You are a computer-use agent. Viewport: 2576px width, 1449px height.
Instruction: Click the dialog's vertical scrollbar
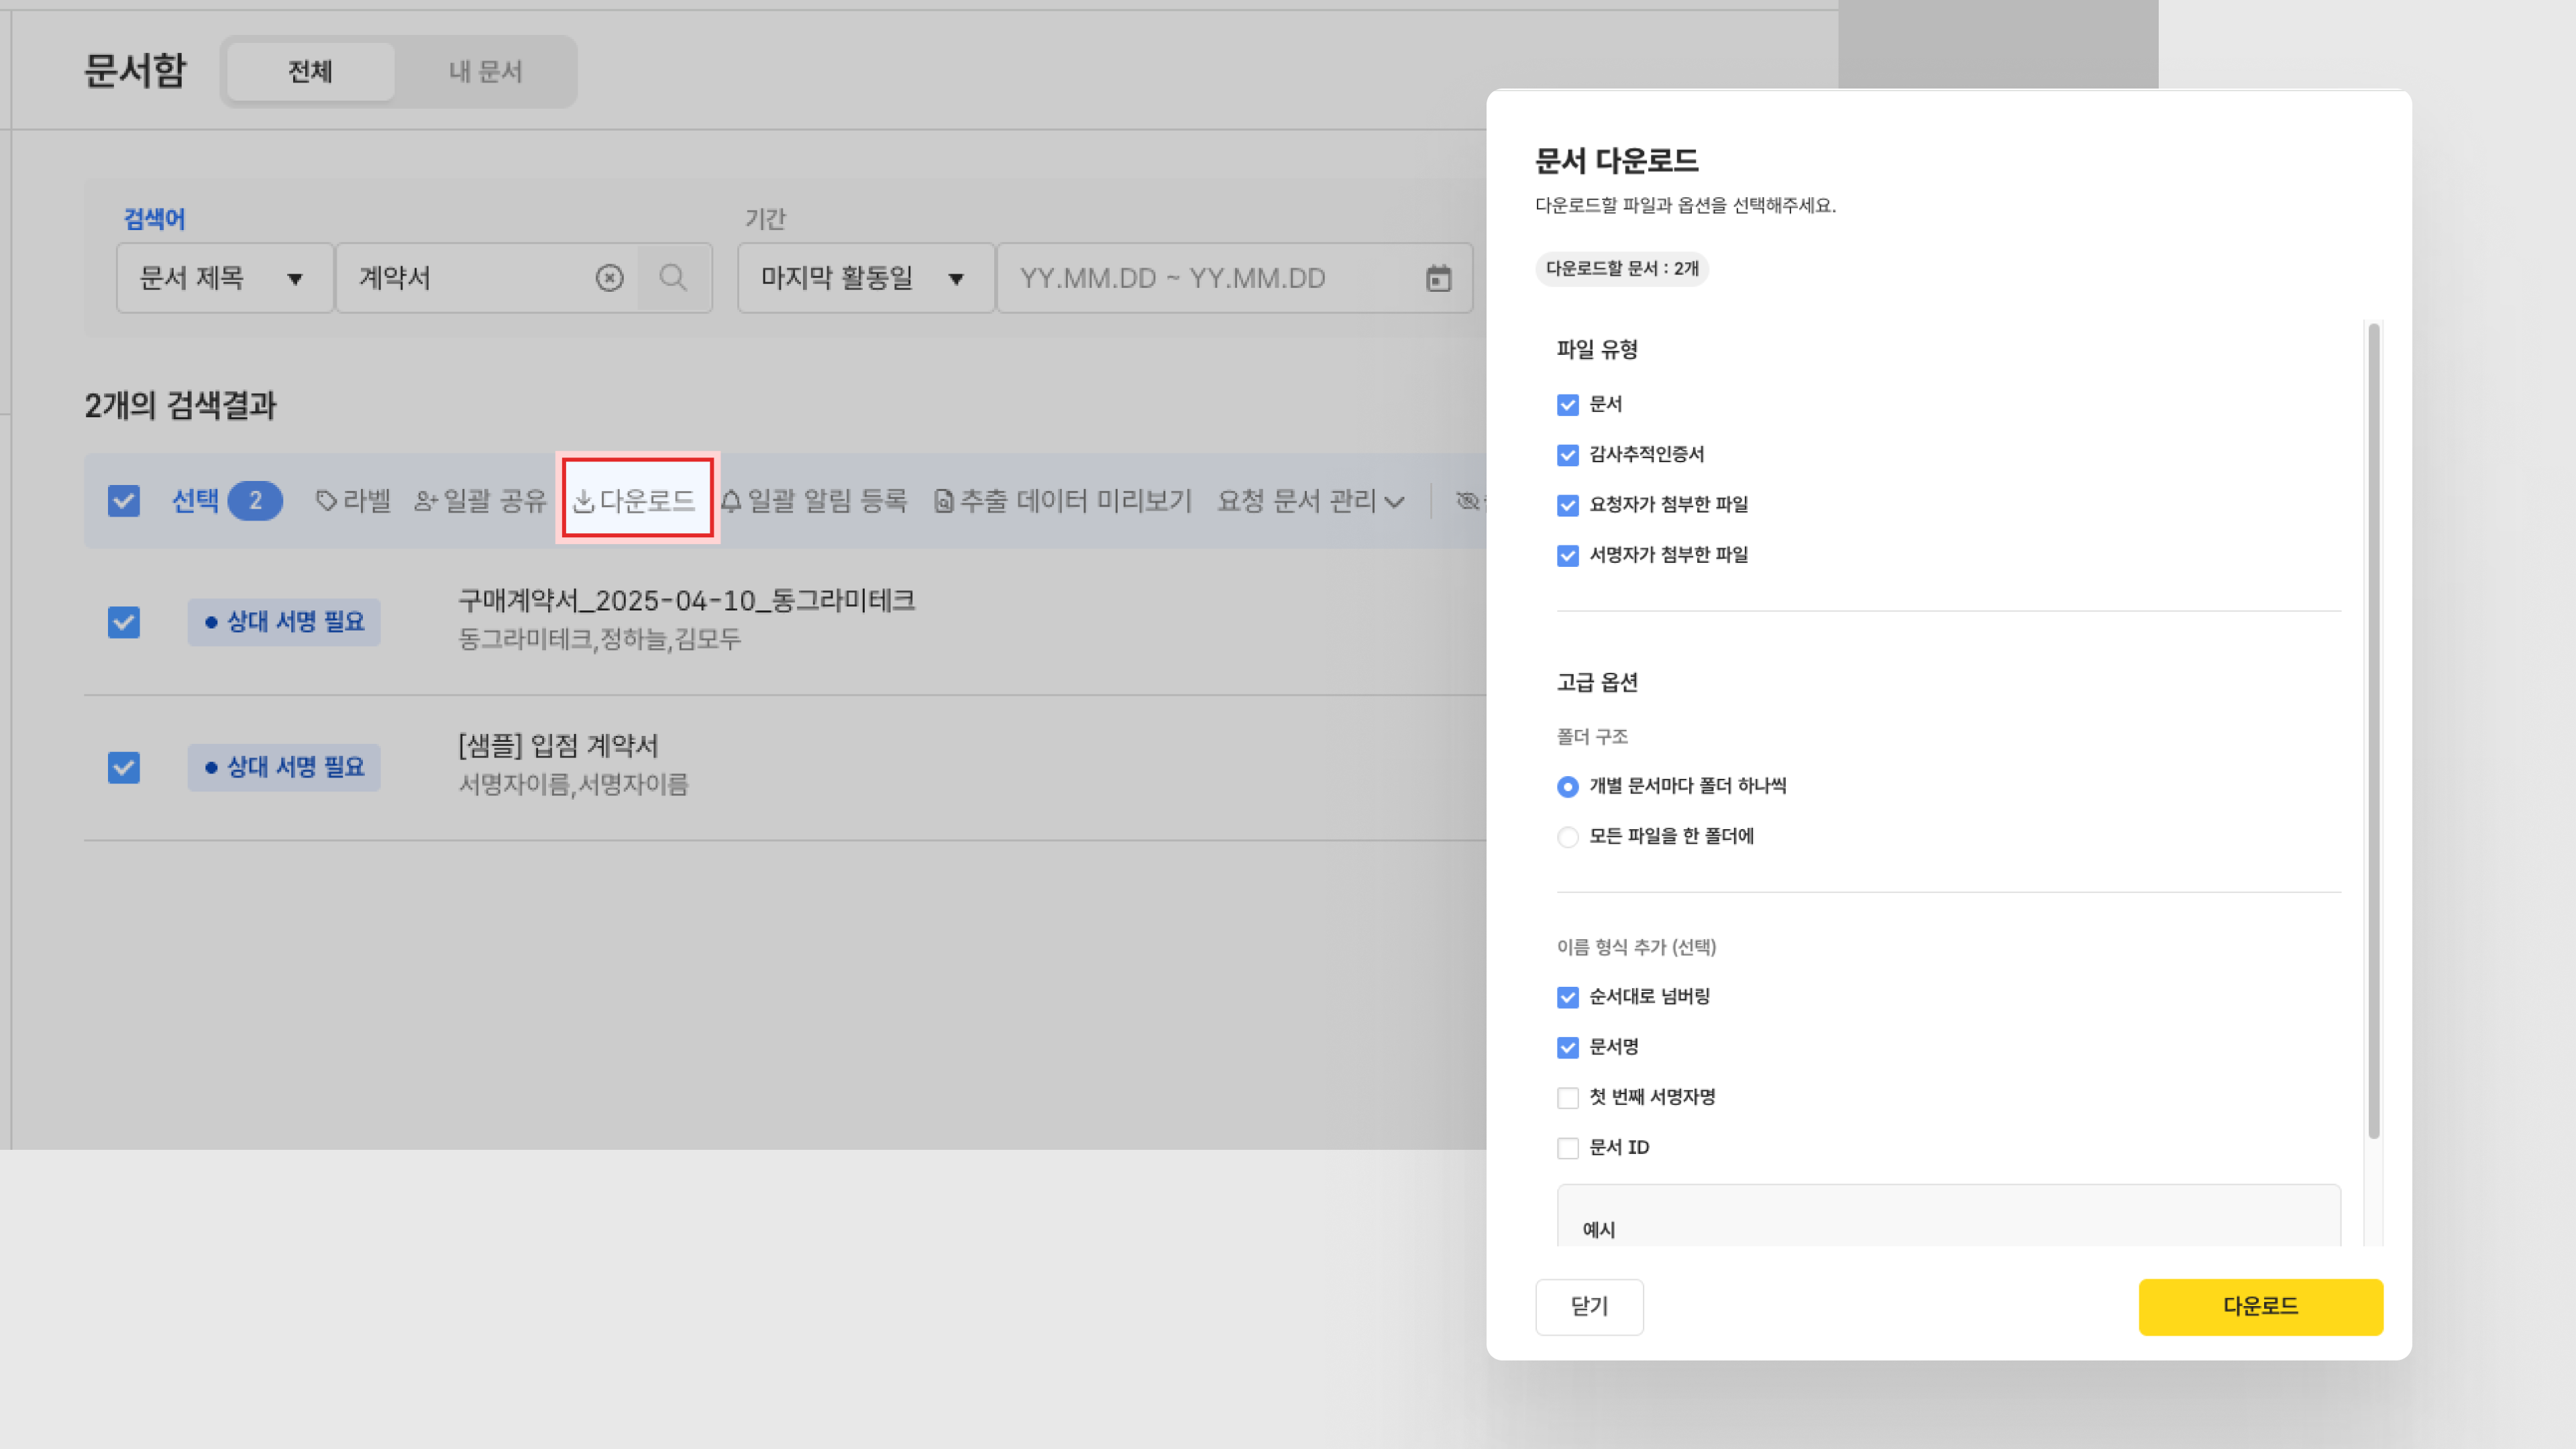(x=2373, y=730)
